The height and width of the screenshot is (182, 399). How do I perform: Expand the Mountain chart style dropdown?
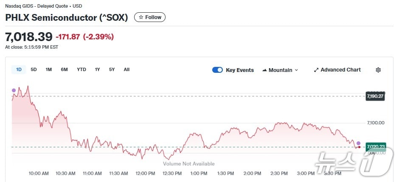[x=296, y=70]
